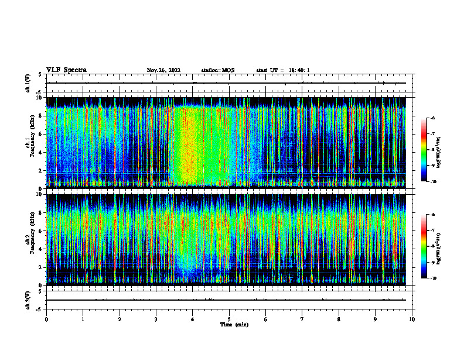Click the time axis tick label "1"
The height and width of the screenshot is (358, 464).
[83, 319]
